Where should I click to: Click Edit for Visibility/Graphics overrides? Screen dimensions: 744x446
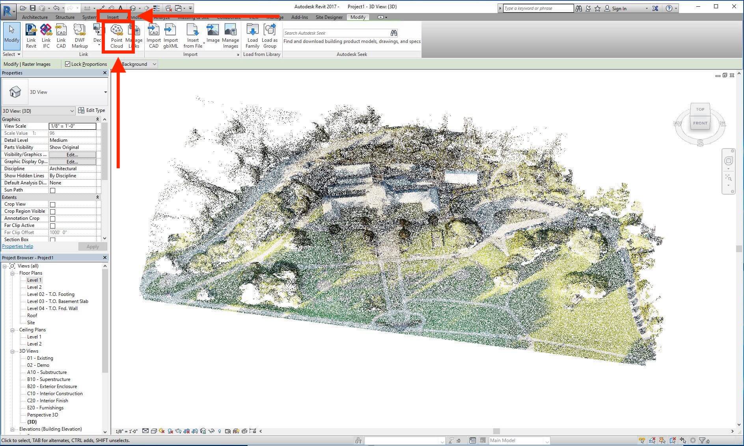pos(73,154)
